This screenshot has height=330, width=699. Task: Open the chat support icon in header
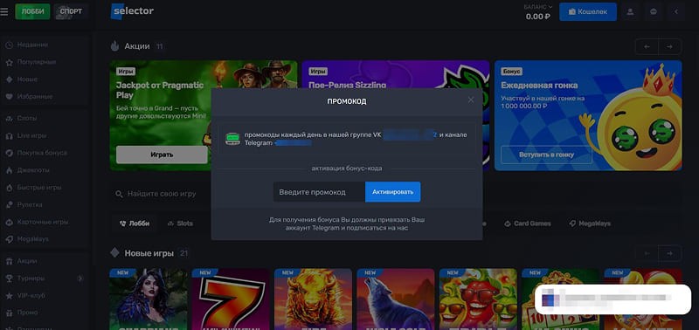(x=654, y=11)
